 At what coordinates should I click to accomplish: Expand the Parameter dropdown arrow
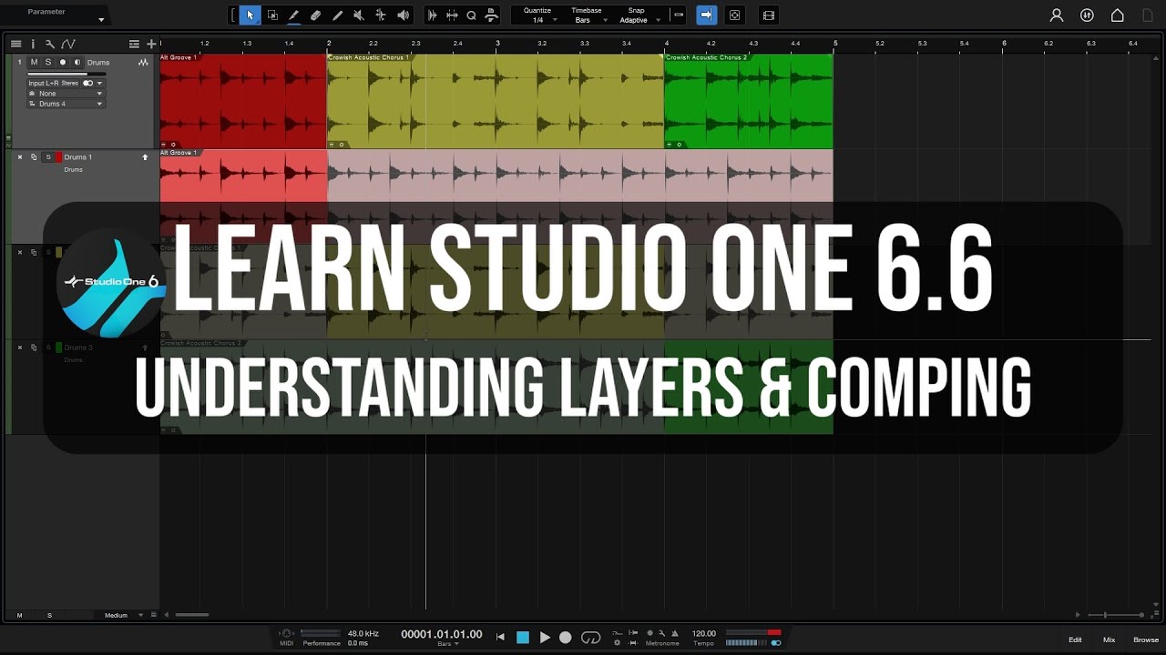[101, 19]
